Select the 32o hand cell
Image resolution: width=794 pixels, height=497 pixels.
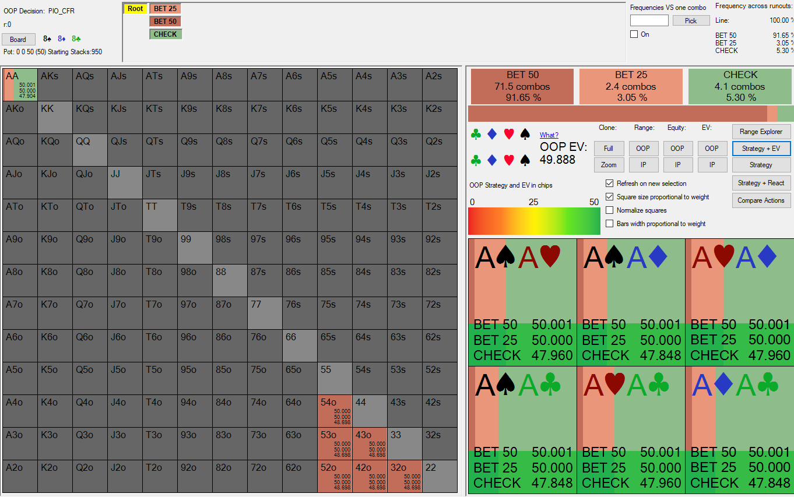pos(405,476)
